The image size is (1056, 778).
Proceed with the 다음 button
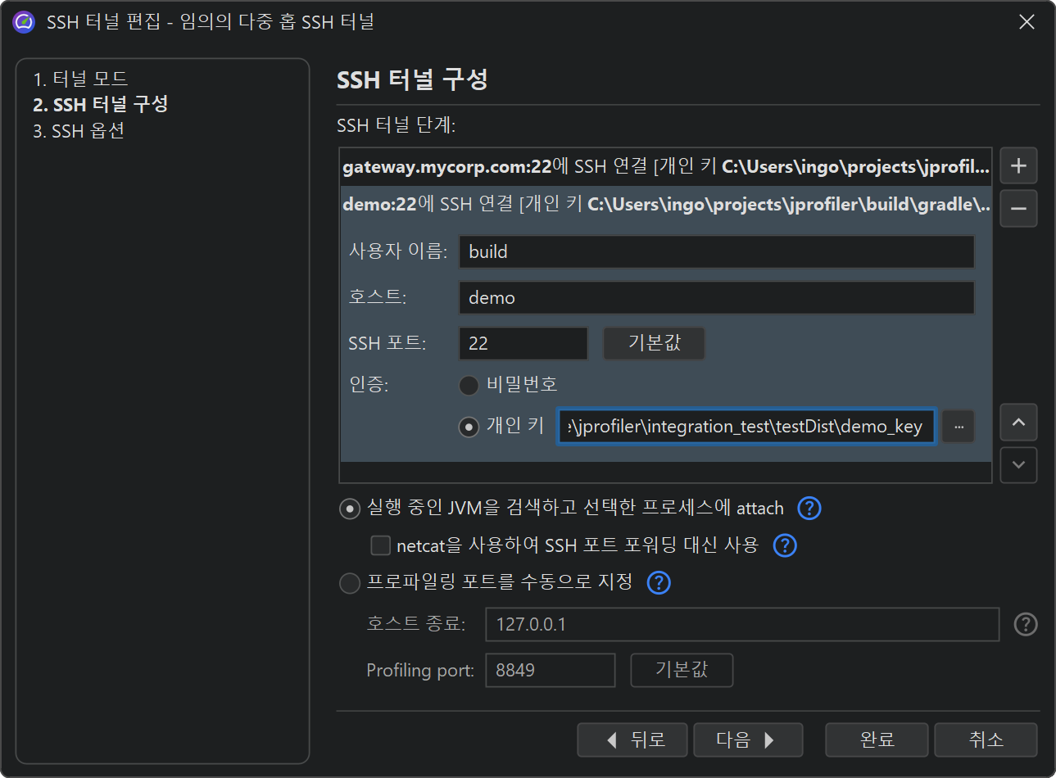(x=748, y=740)
